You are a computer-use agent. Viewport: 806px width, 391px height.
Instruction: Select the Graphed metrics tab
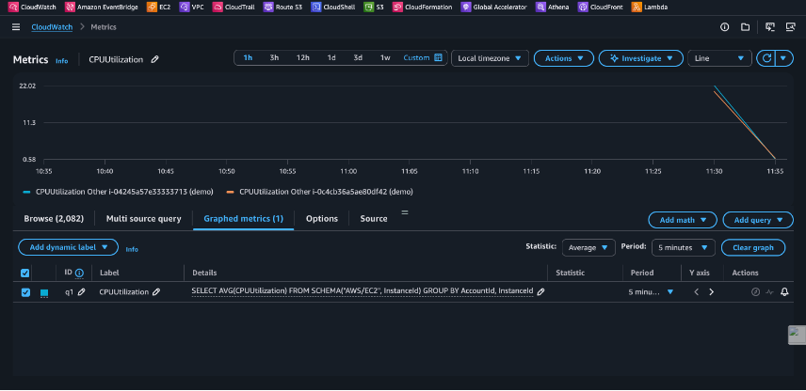pos(244,219)
